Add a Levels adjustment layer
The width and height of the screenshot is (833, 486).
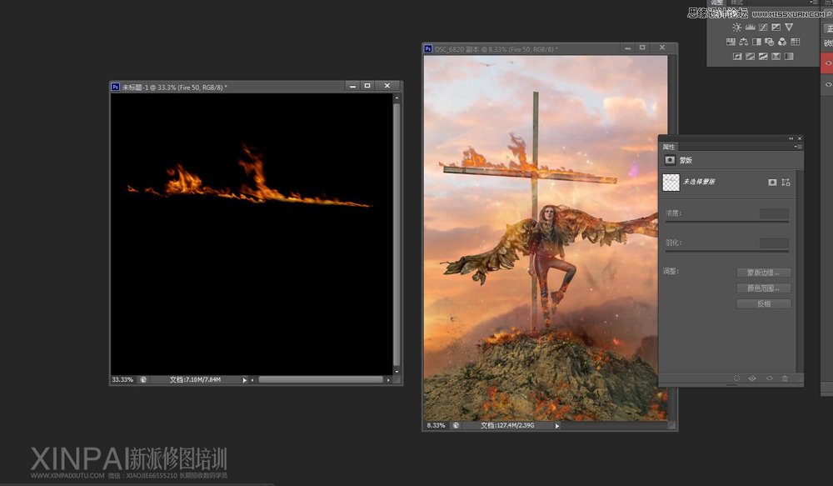[x=751, y=28]
